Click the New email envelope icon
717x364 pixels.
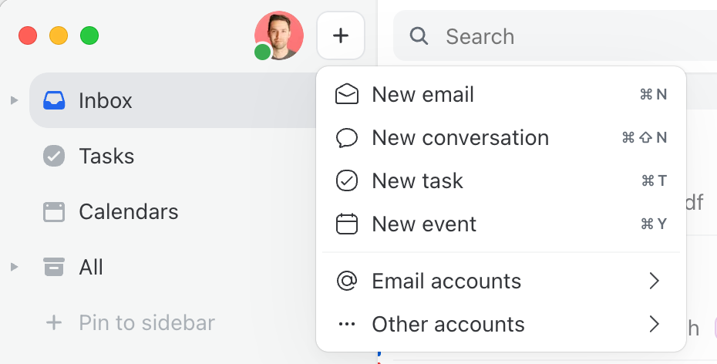[x=348, y=95]
